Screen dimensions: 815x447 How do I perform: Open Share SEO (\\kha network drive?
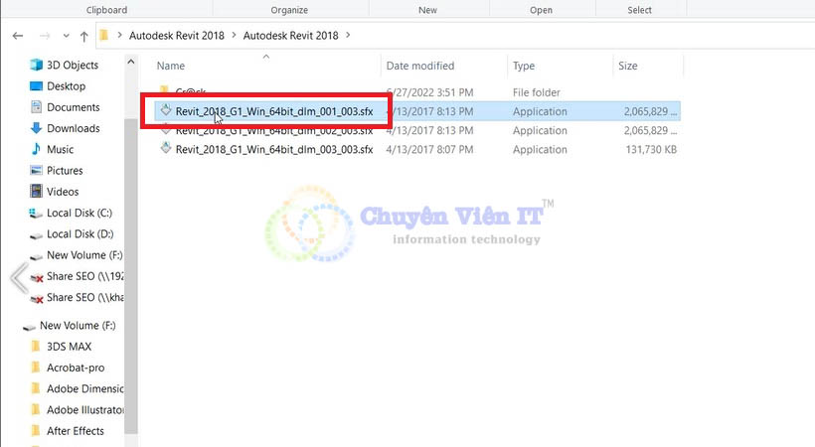(x=85, y=297)
